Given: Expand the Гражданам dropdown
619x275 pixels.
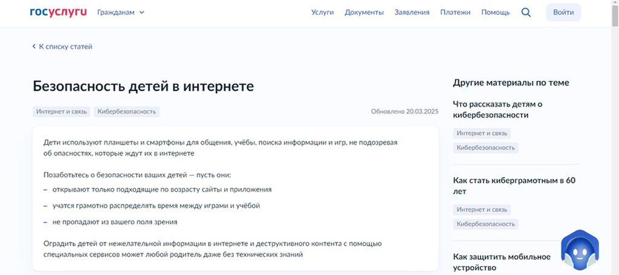Looking at the screenshot, I should [120, 12].
